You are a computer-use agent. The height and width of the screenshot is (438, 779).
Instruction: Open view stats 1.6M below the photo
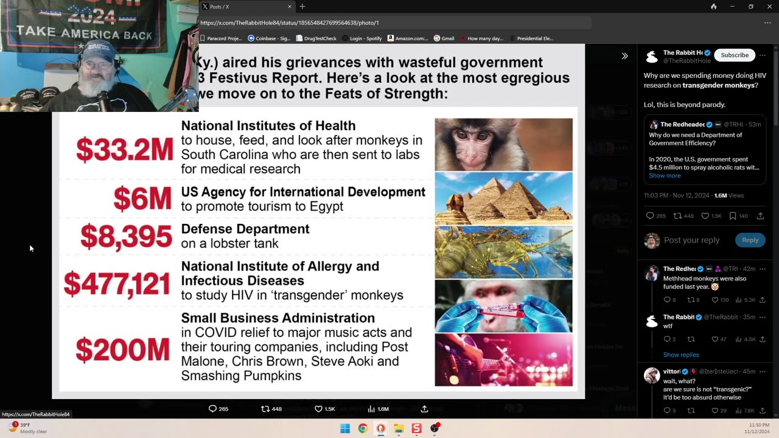point(371,409)
